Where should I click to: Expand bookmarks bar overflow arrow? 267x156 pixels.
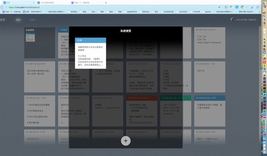(260, 12)
